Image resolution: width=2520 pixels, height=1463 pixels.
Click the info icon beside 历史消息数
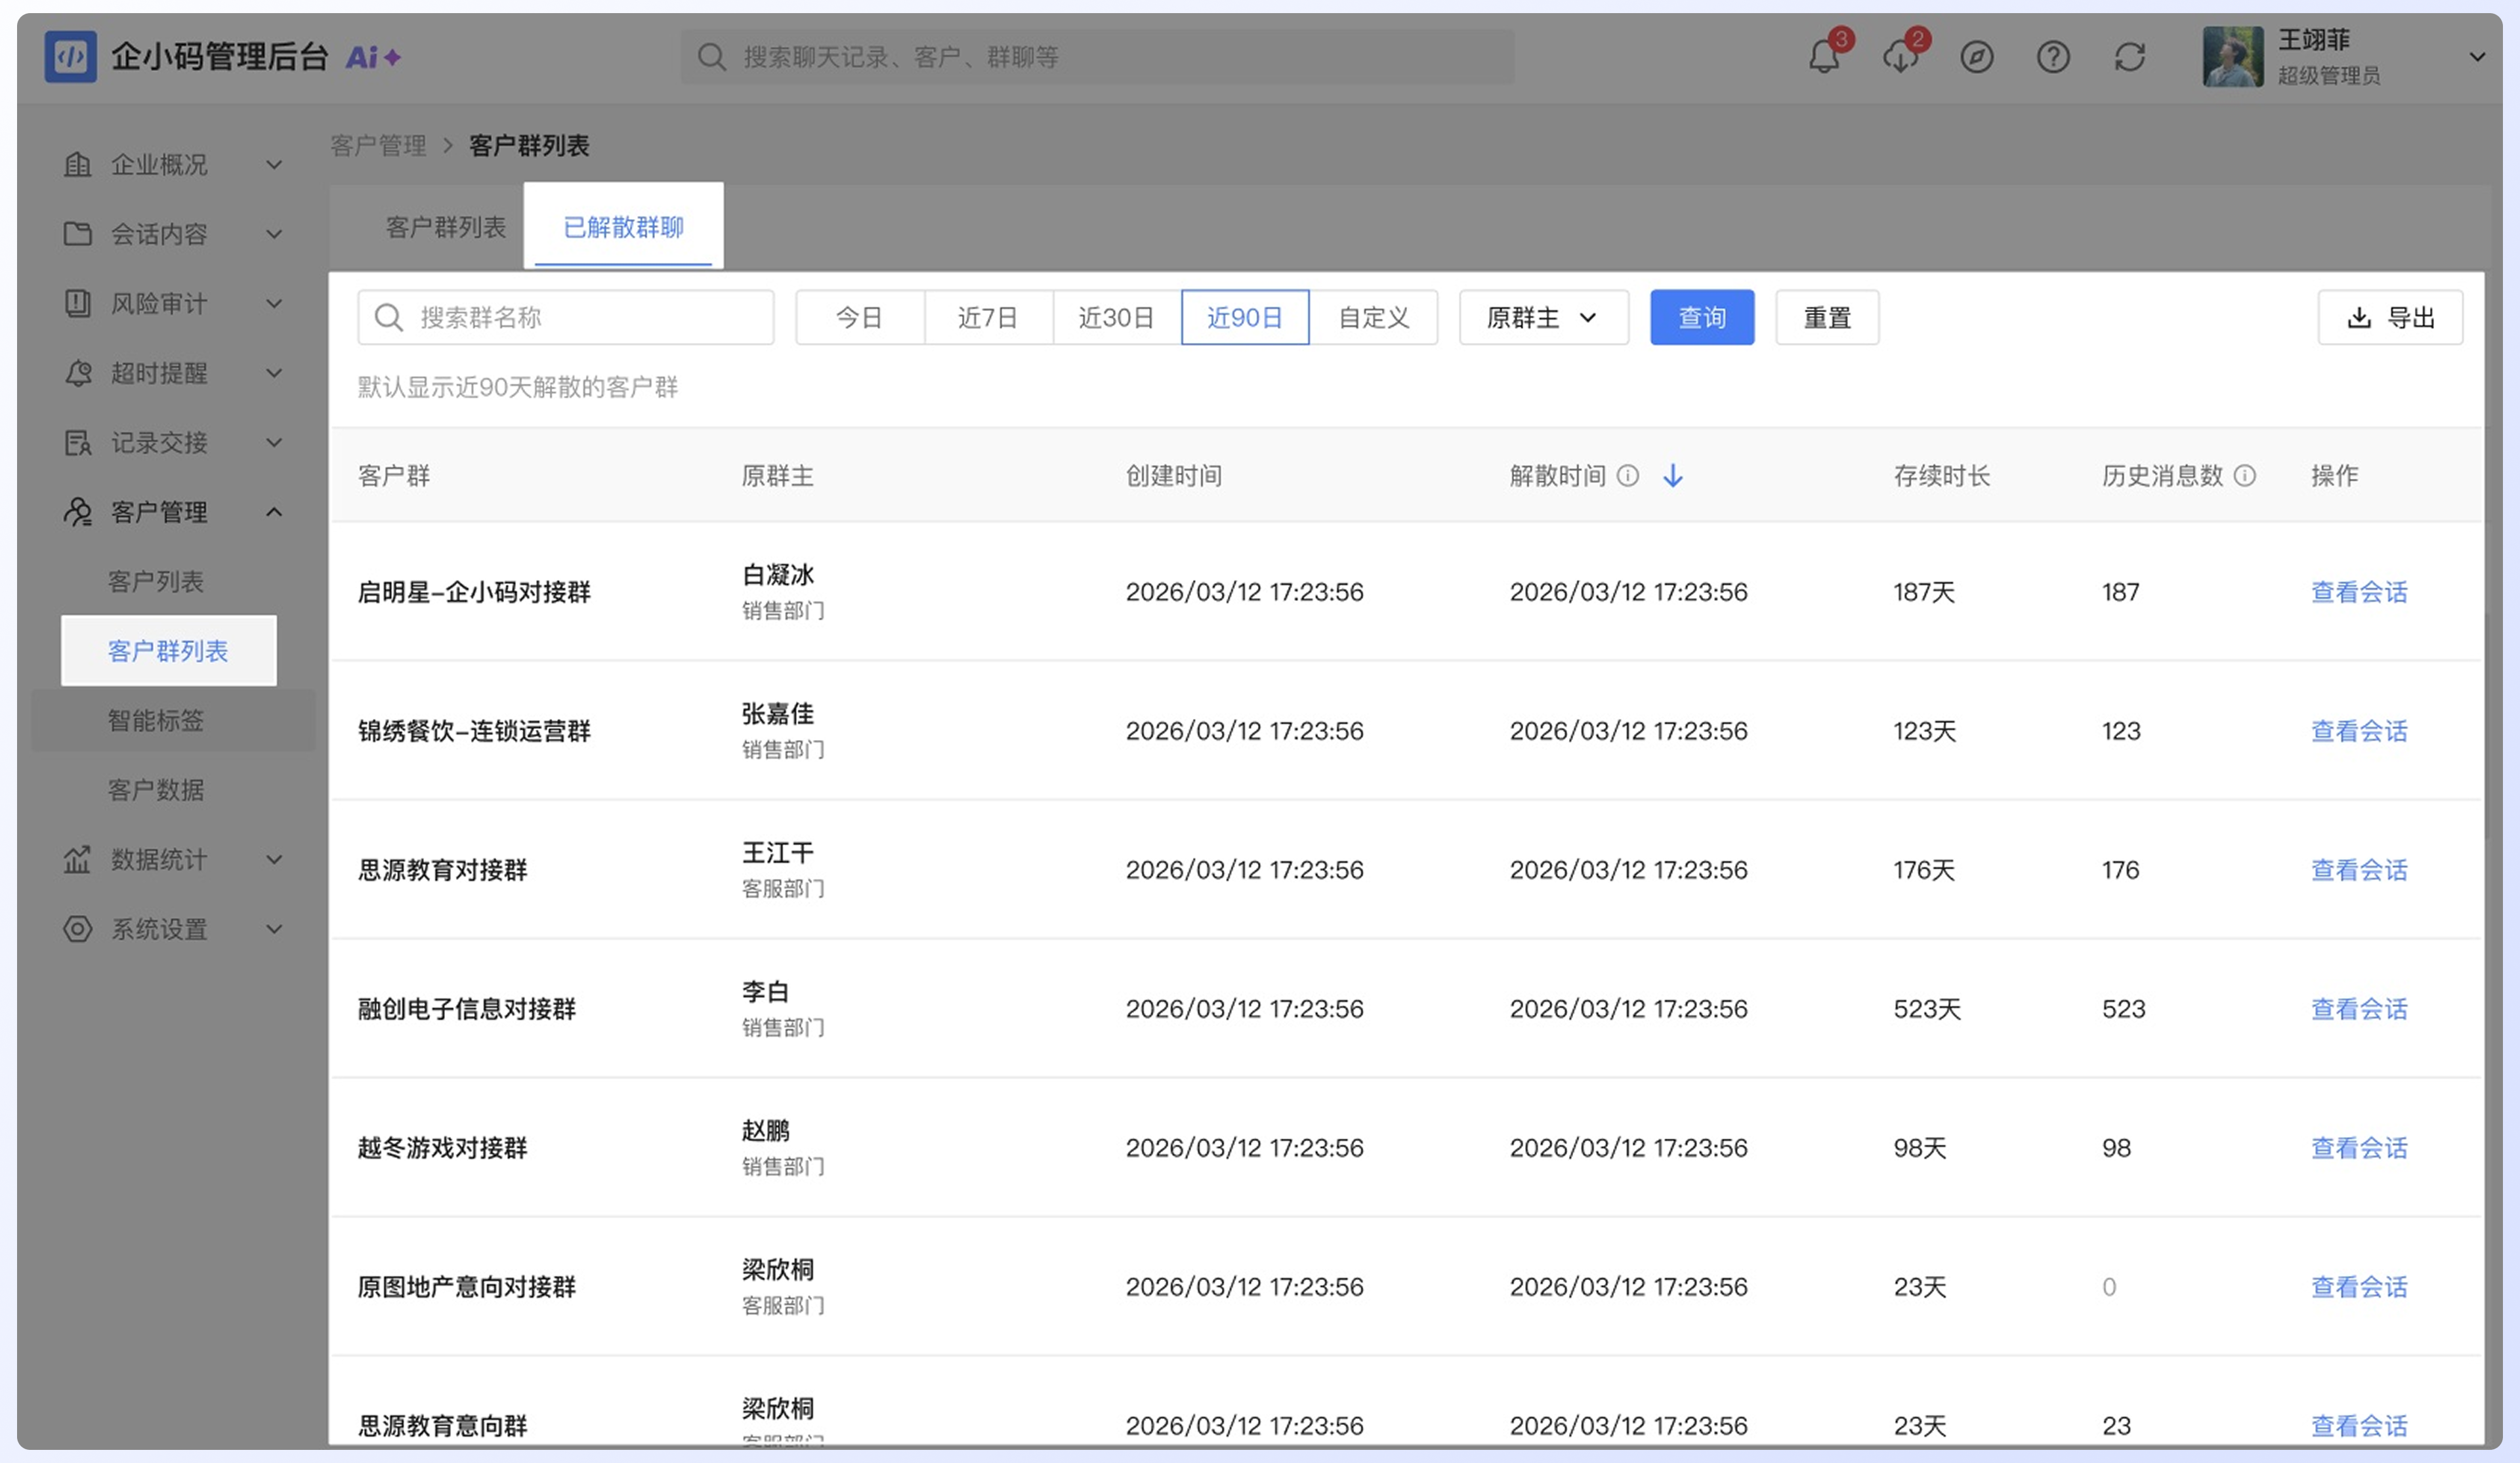(2245, 475)
